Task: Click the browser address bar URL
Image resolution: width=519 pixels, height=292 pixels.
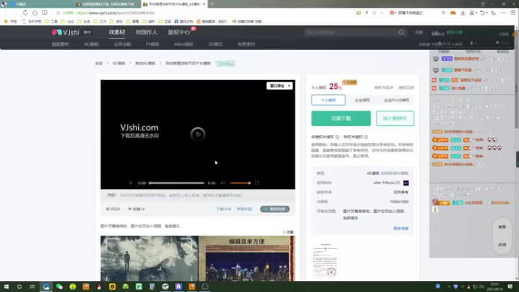Action: coord(115,13)
